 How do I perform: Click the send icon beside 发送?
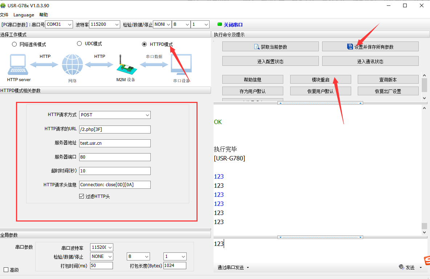coord(401,267)
